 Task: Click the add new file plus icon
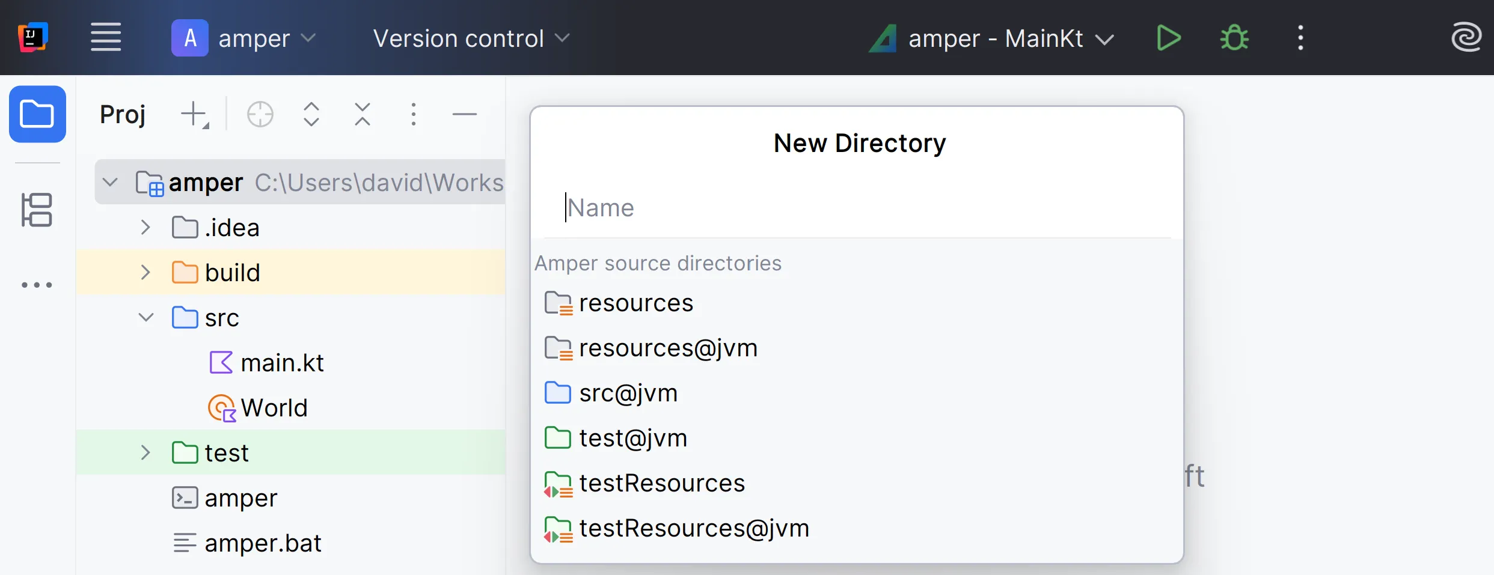click(195, 114)
